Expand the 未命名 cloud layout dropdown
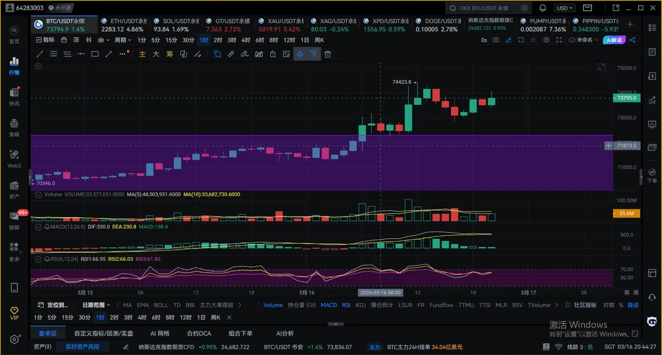 point(584,40)
